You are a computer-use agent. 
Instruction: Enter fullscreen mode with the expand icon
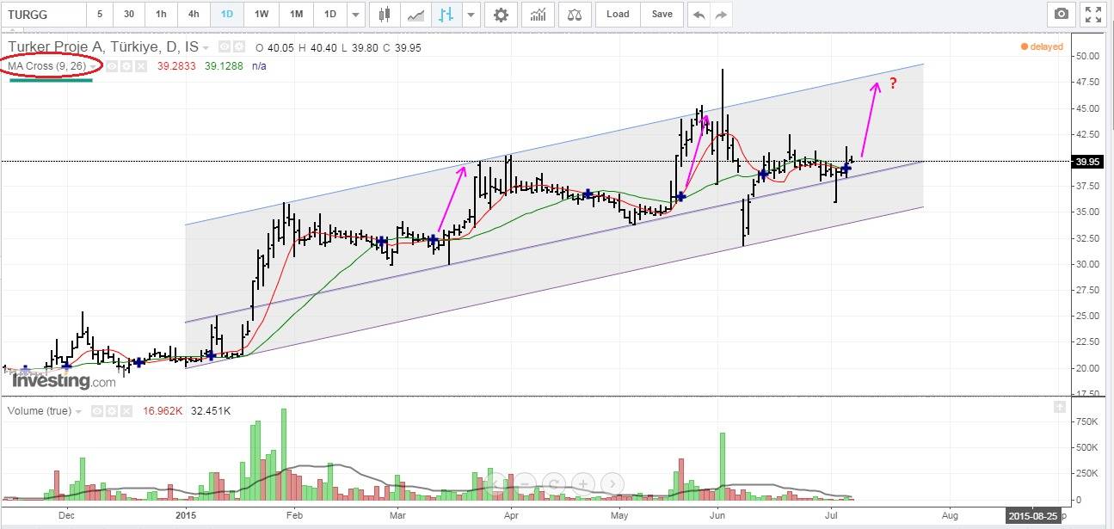coord(1092,15)
